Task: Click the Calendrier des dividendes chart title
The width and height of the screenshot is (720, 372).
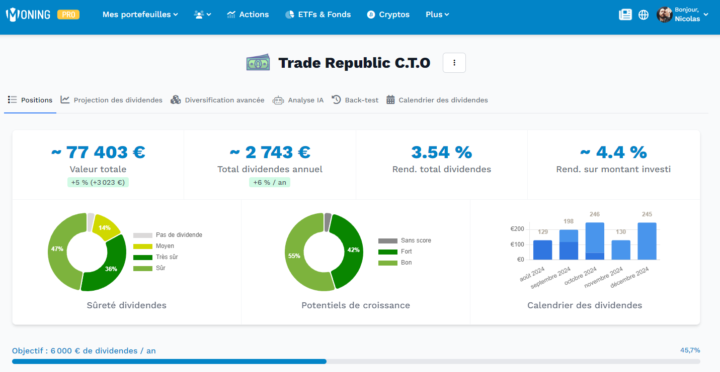Action: (x=585, y=305)
